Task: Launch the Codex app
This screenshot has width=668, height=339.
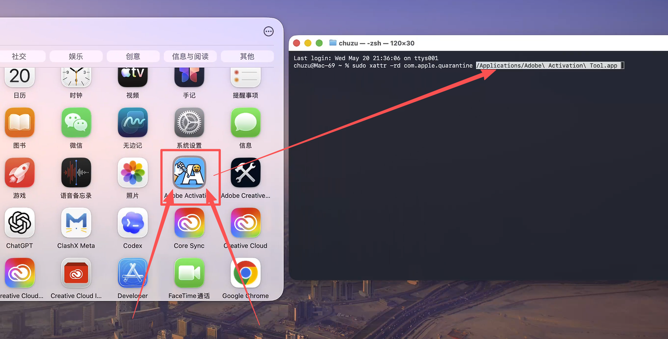Action: point(133,223)
